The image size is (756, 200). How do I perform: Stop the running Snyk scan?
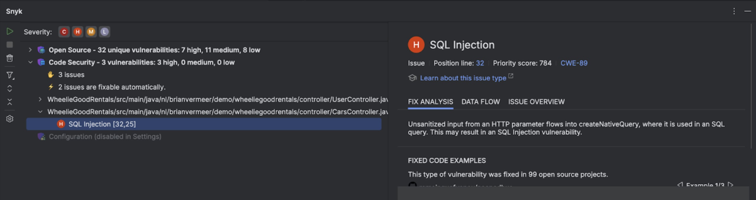pos(10,45)
